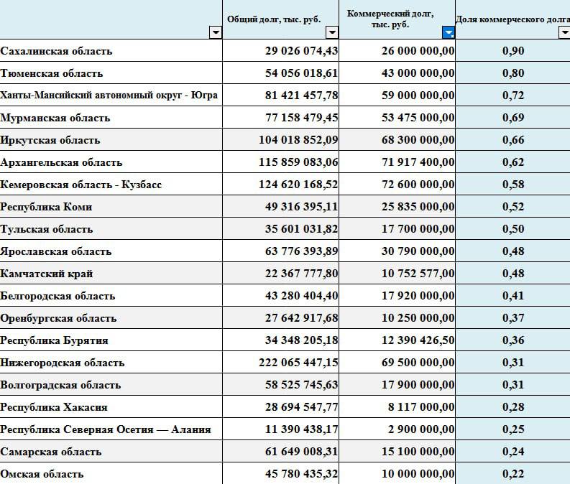Image resolution: width=570 pixels, height=484 pixels.
Task: Select cell Иркутская область
Action: pos(111,140)
